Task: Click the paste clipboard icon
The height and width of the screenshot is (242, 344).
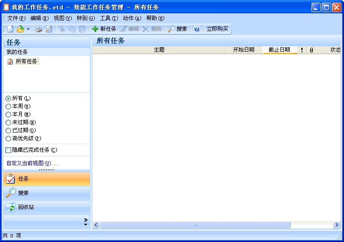Action: tap(82, 29)
